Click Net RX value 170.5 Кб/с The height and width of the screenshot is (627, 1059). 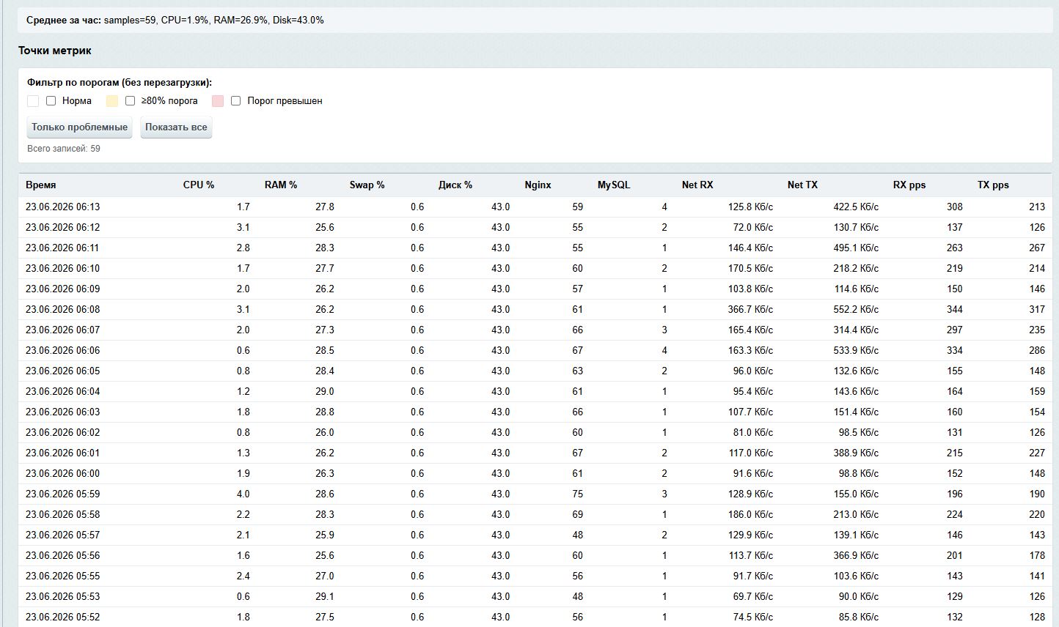coord(750,269)
